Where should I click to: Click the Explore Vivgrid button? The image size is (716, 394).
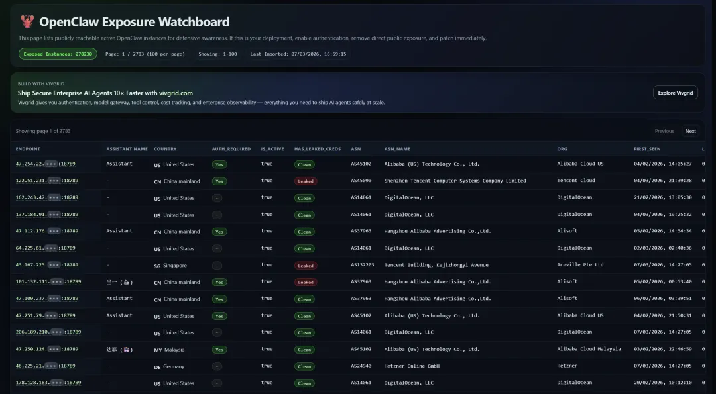click(675, 93)
